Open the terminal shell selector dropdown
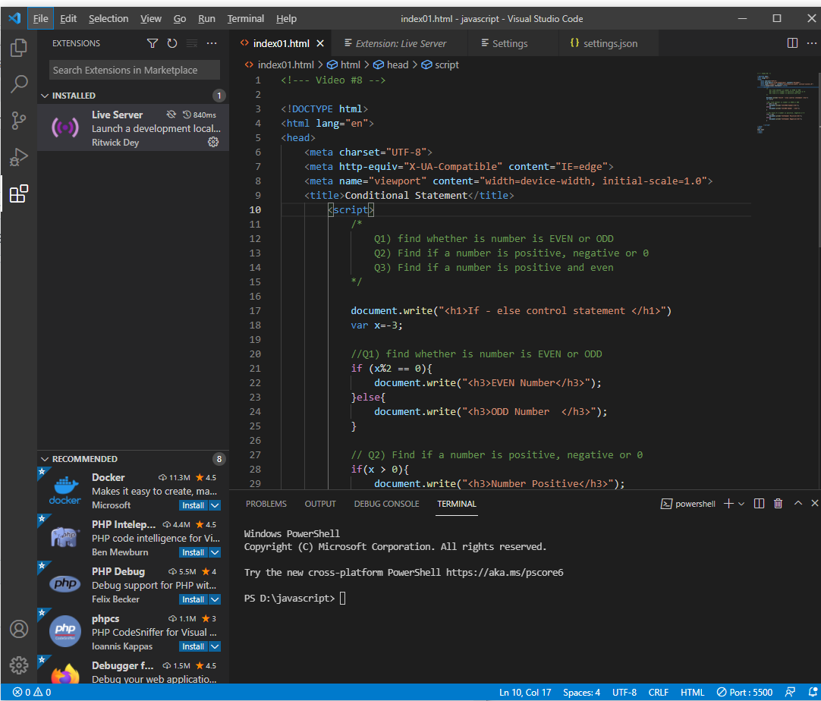 tap(741, 503)
